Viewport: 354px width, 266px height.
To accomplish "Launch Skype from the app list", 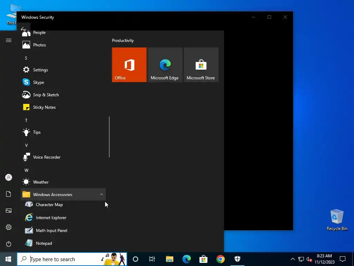I will 63,82.
